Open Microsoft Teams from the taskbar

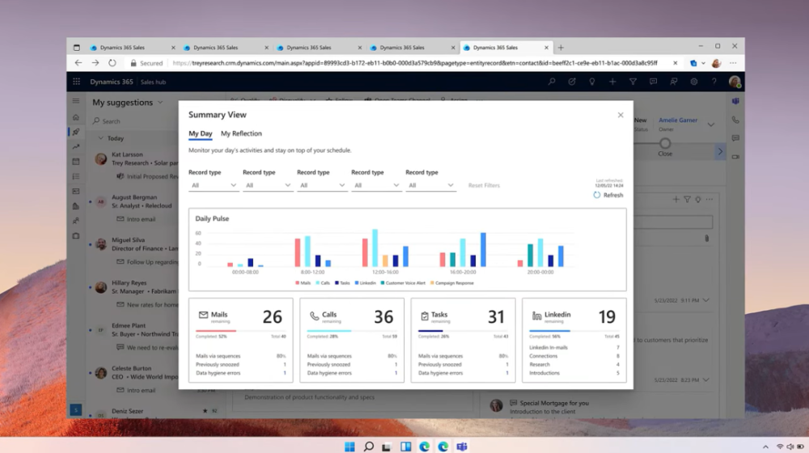[462, 446]
